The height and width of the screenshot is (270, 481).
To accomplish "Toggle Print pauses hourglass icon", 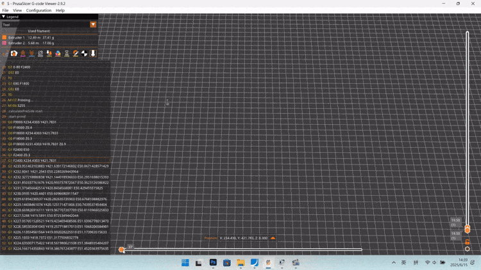I will pos(67,54).
